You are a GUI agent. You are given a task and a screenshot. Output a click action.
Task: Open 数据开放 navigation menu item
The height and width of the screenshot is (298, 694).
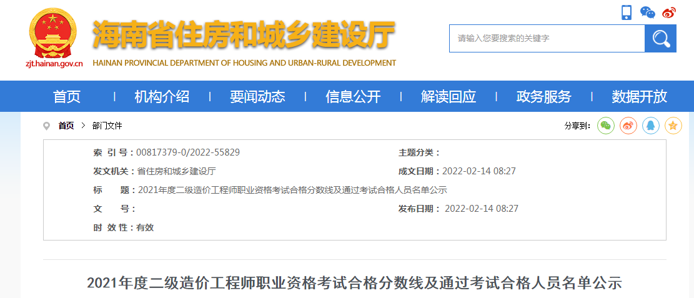(x=640, y=97)
